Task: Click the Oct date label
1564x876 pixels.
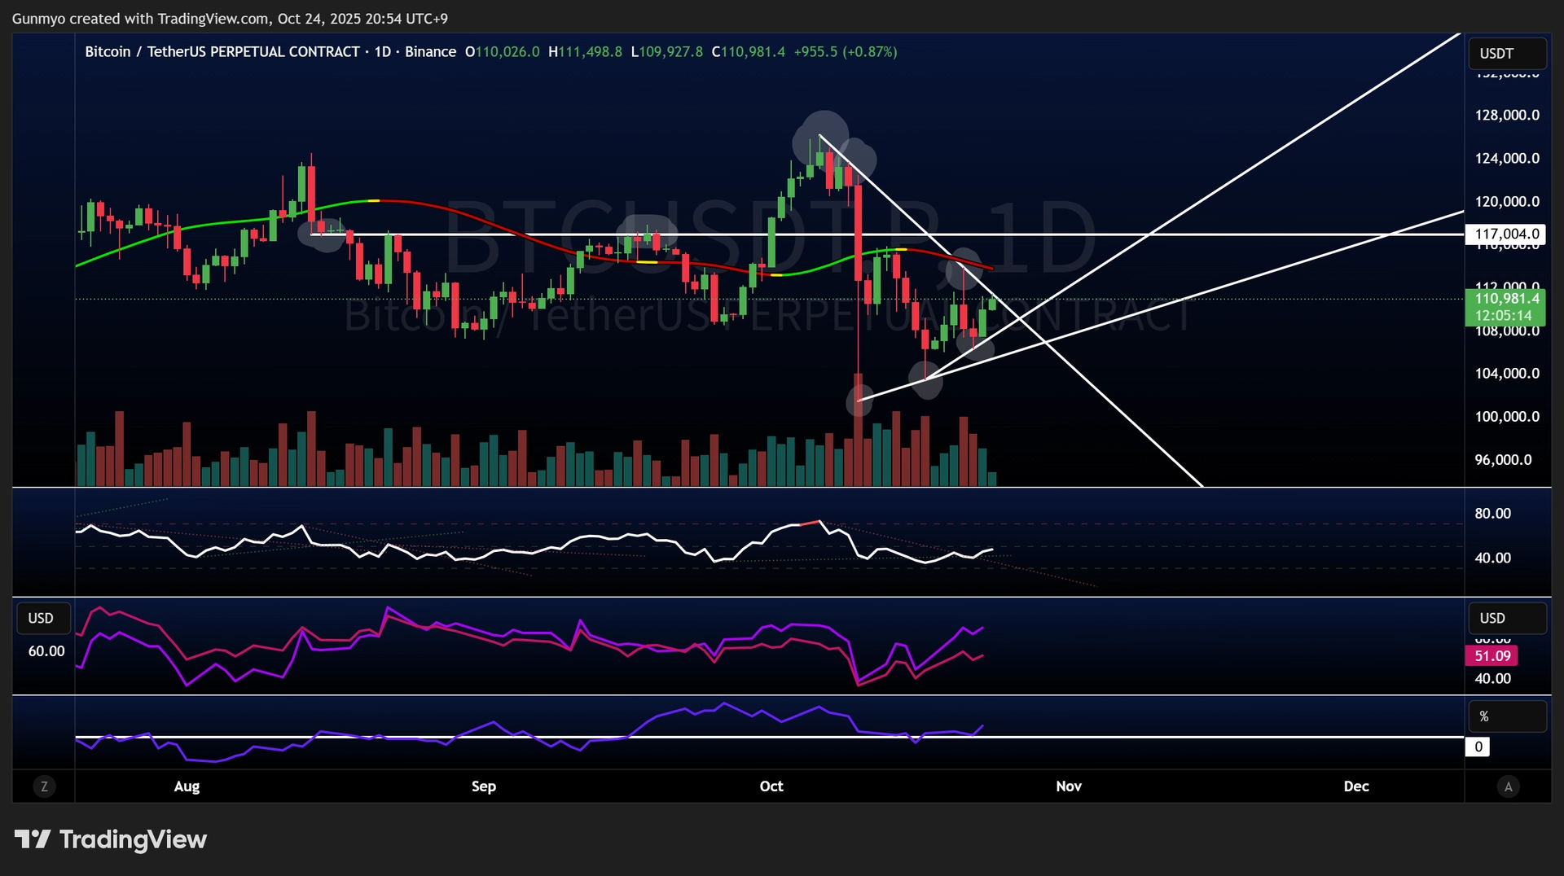Action: (771, 786)
